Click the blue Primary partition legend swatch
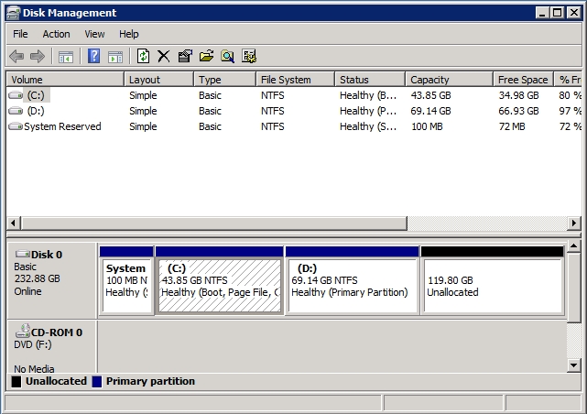The height and width of the screenshot is (414, 587). pos(97,381)
